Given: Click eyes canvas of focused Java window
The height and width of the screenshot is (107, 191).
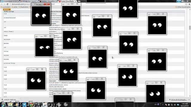Looking at the screenshot, I should (x=41, y=15).
